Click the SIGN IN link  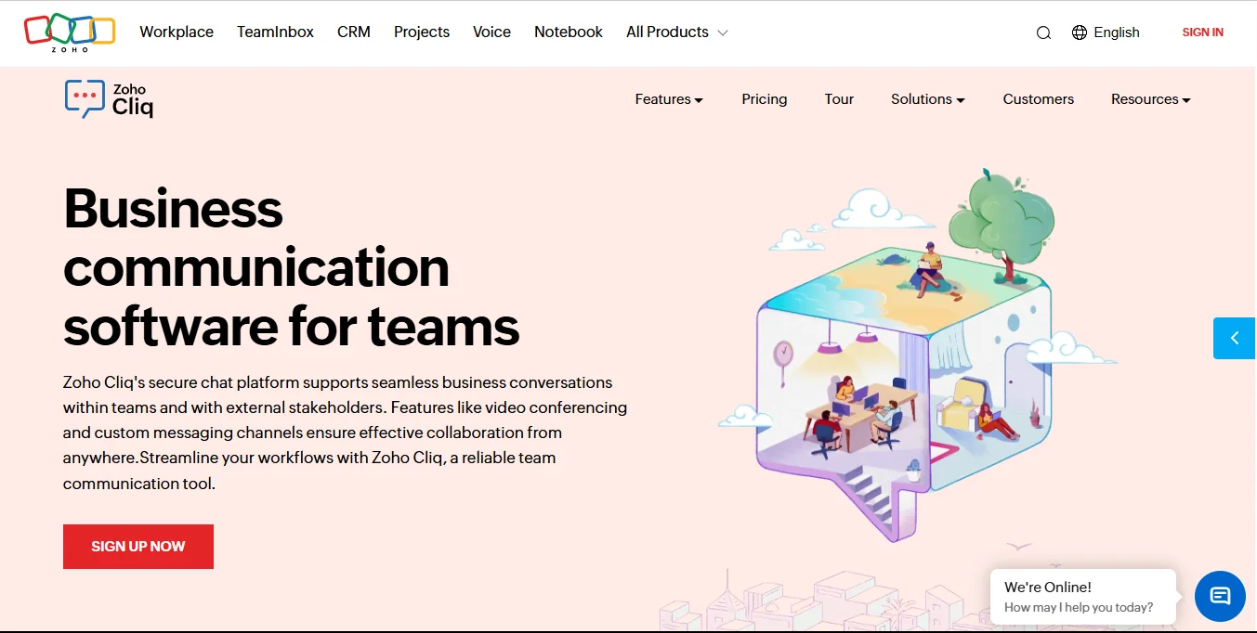(1202, 32)
